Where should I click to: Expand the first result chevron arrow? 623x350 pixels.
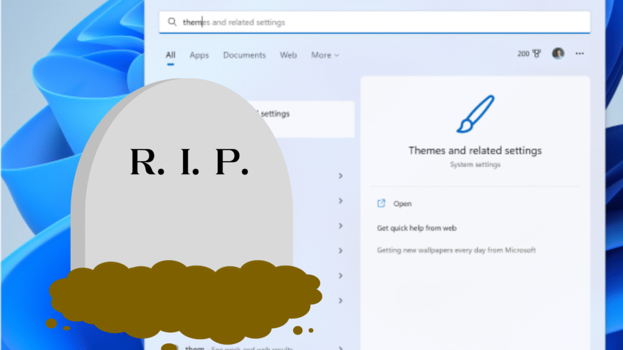pos(341,176)
